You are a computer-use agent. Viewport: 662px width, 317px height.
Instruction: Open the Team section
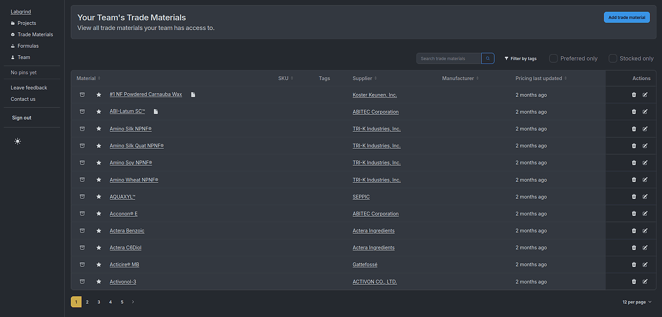coord(23,57)
